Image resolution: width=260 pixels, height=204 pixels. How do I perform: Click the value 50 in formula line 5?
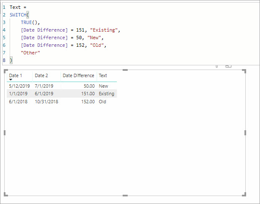pos(79,38)
